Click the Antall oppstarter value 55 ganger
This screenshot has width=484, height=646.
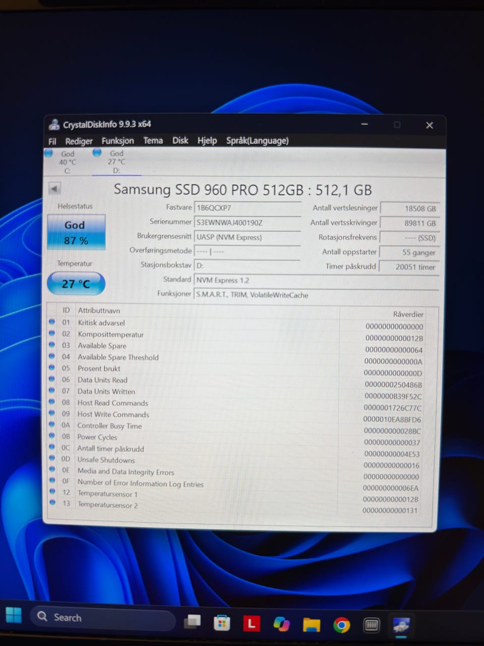[409, 252]
